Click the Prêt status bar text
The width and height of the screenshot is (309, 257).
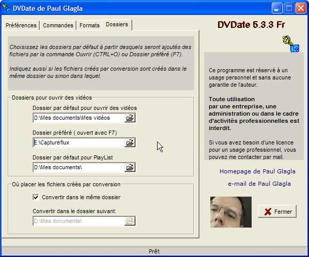point(154,251)
